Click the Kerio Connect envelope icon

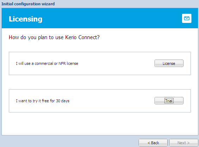(x=187, y=18)
